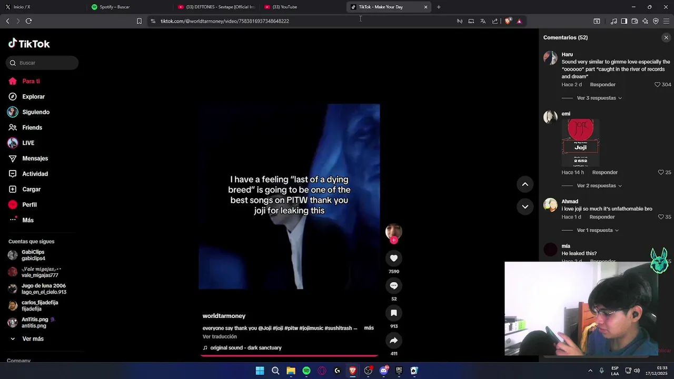Save the video with the bookmark icon
674x379 pixels.
click(x=393, y=313)
